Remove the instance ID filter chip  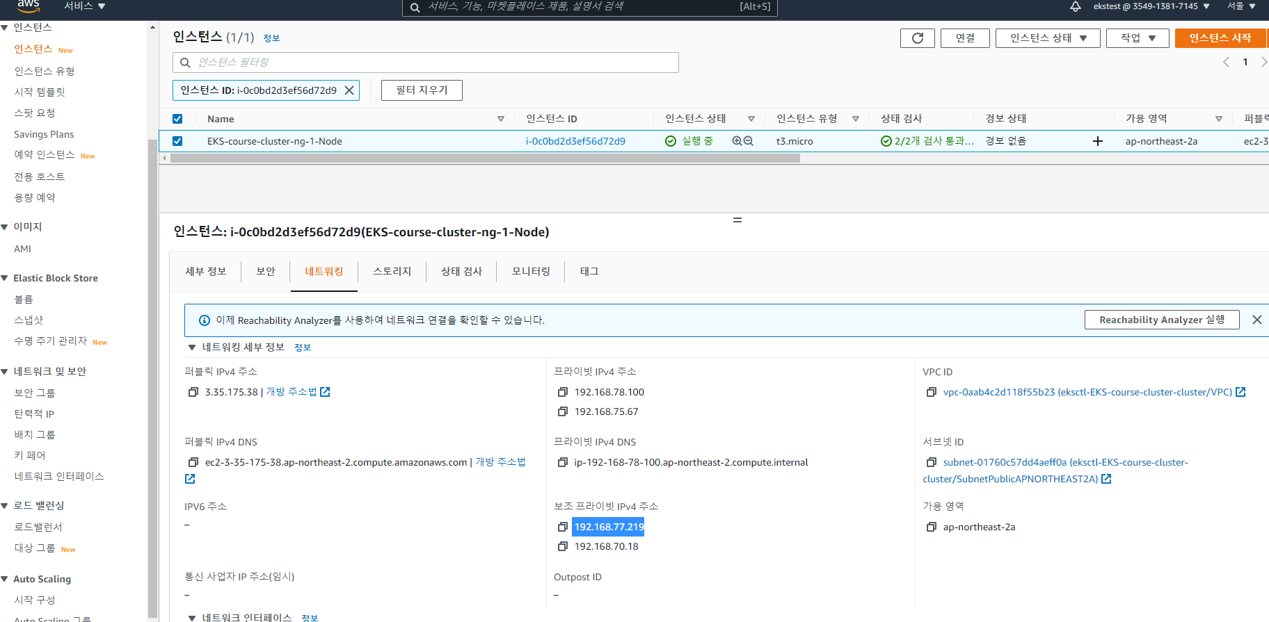(349, 90)
